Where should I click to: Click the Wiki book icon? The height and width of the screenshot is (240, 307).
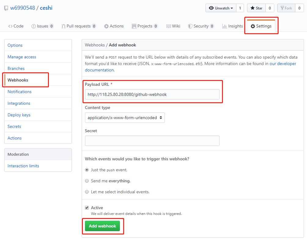click(168, 26)
